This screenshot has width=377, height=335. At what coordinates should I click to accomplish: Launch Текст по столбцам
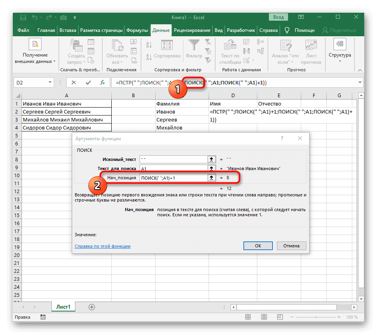[x=230, y=51]
